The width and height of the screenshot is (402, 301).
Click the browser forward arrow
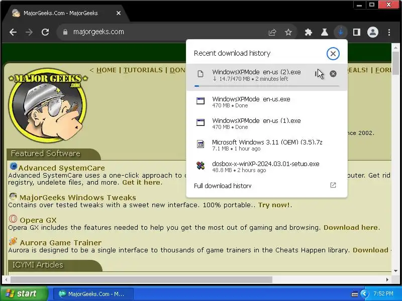29,32
